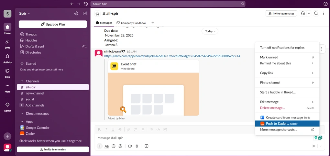The image size is (330, 156).
Task: Collapse the Channels section
Action: [22, 81]
